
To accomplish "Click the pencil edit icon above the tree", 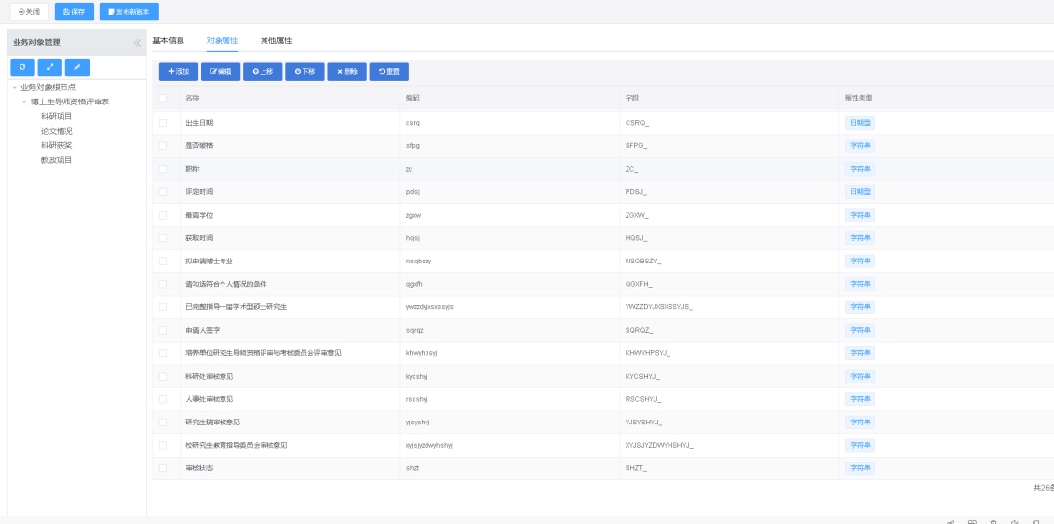I will (x=77, y=67).
